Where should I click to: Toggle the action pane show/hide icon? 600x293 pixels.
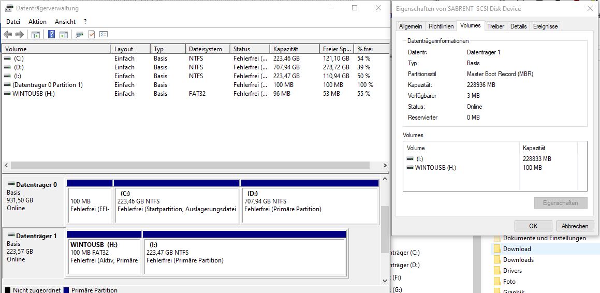(64, 35)
